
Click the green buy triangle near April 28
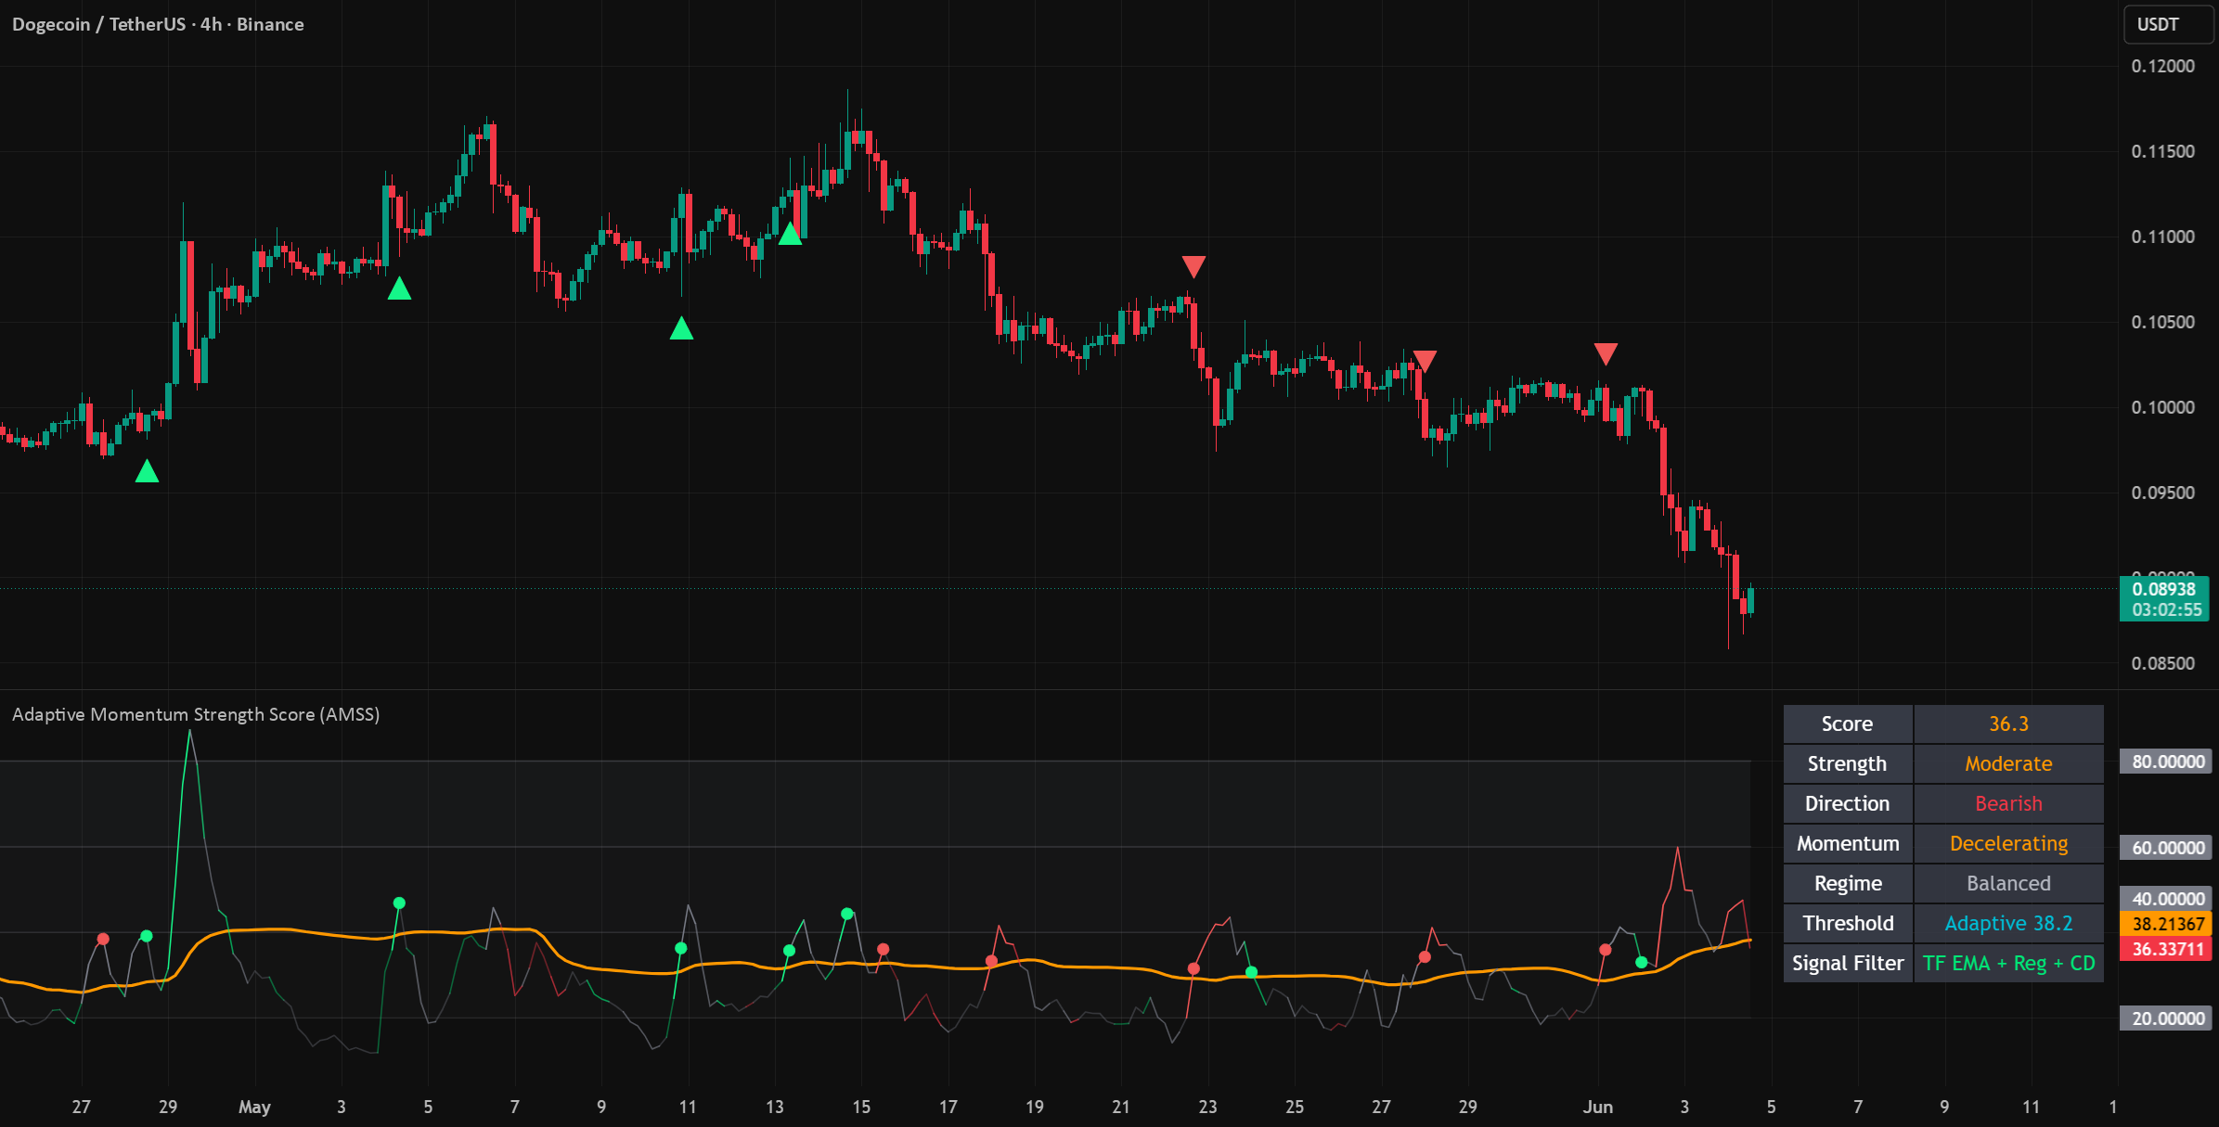pyautogui.click(x=147, y=472)
